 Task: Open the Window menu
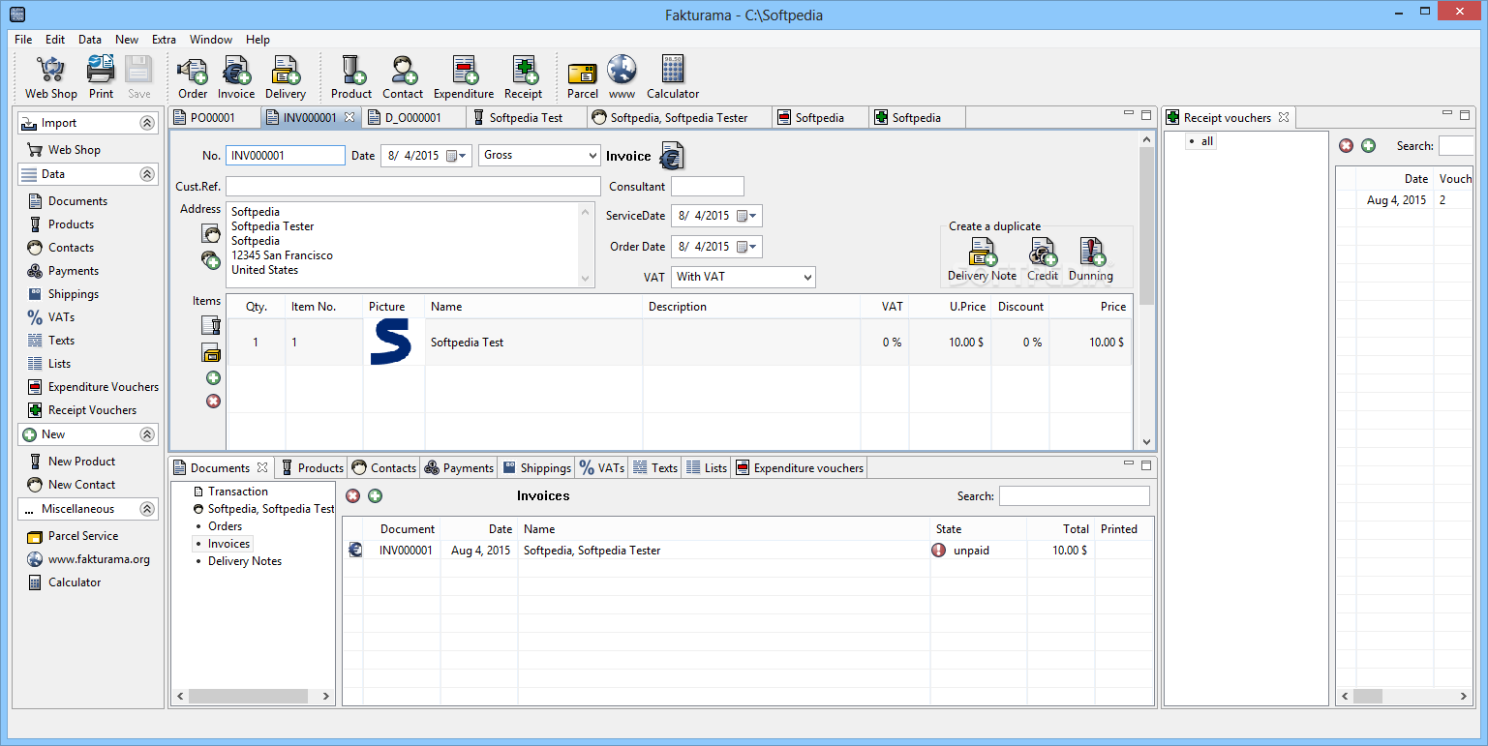coord(210,40)
